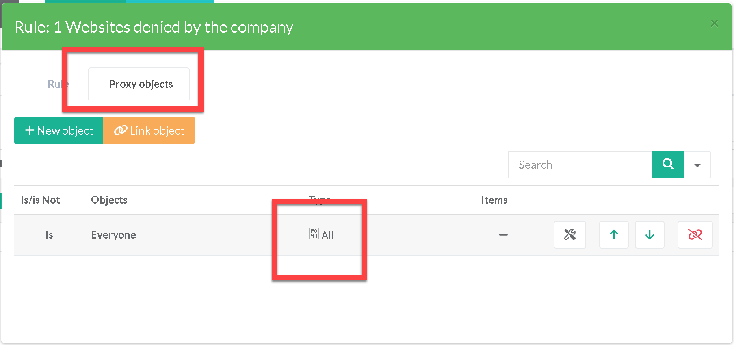The image size is (734, 345).
Task: Unlink the Everyone object from rule
Action: pos(695,235)
